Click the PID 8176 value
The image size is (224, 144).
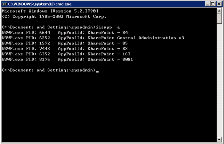click(x=44, y=59)
